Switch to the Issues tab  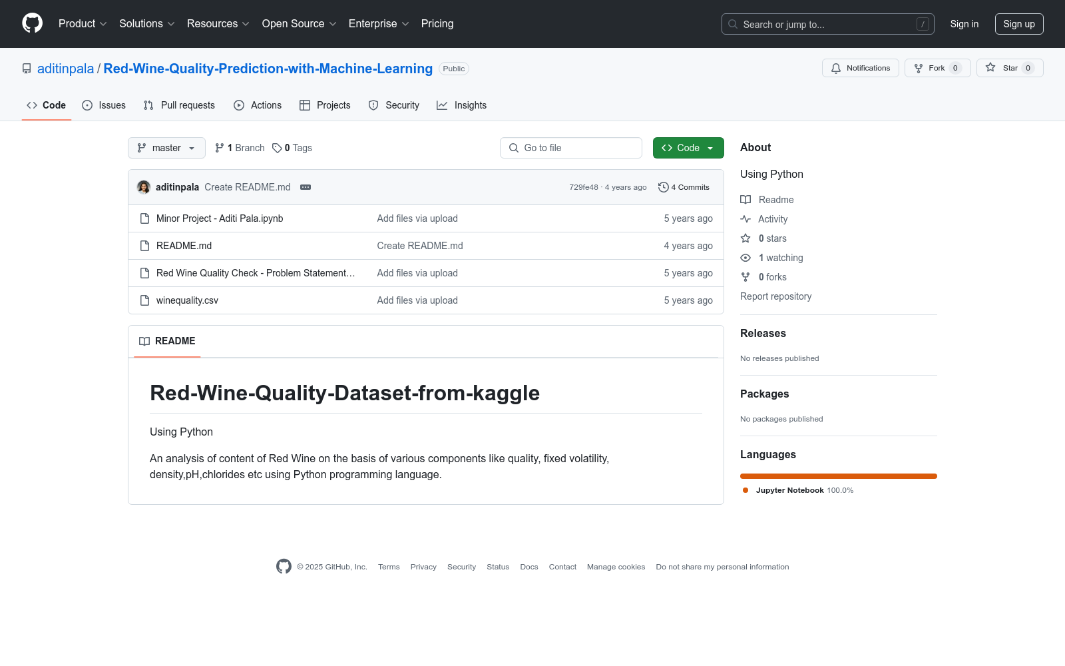point(104,105)
